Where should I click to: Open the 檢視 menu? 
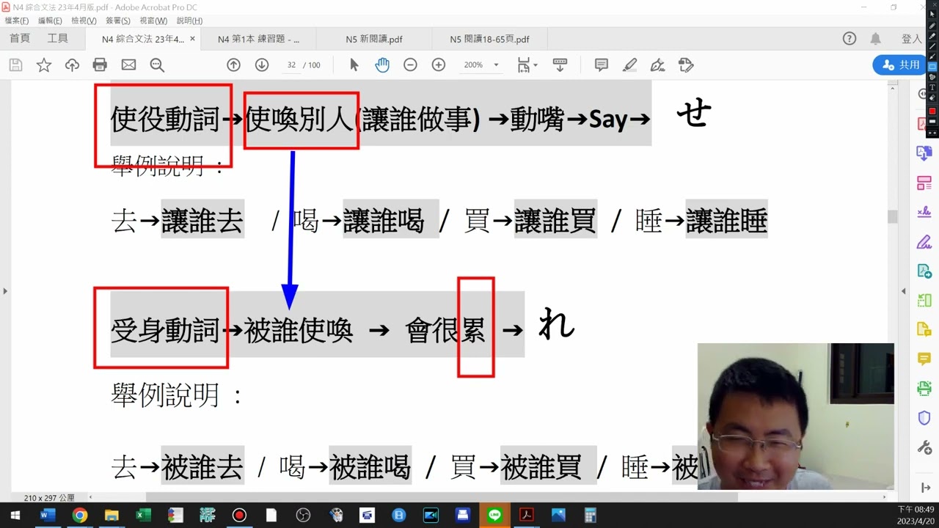tap(83, 21)
